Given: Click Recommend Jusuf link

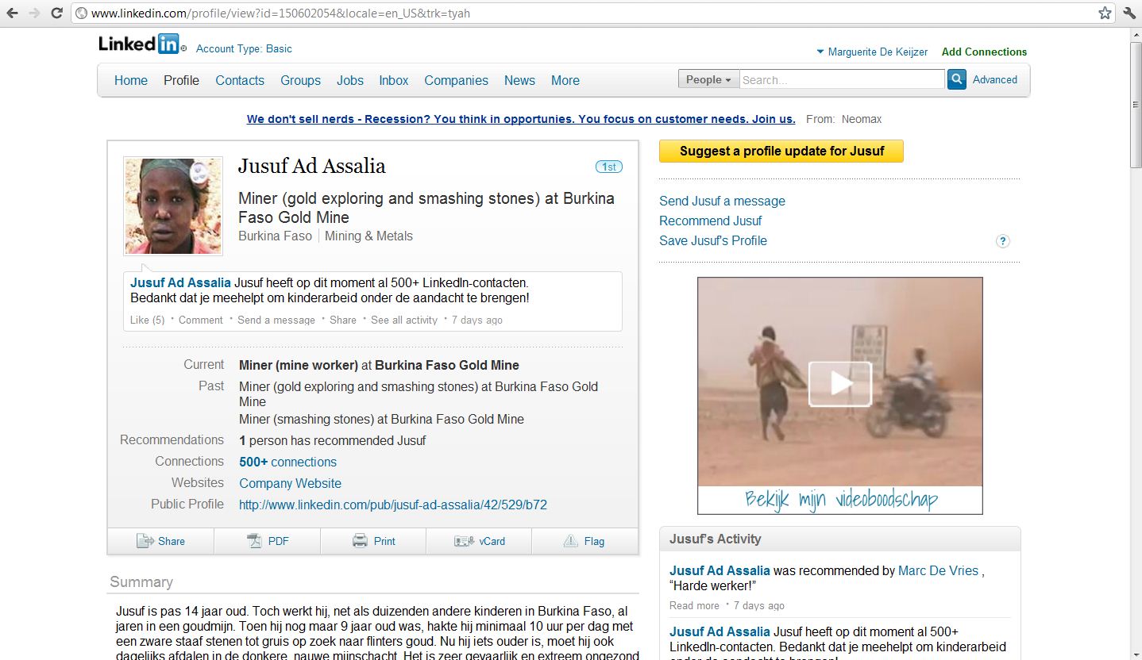Looking at the screenshot, I should [710, 221].
